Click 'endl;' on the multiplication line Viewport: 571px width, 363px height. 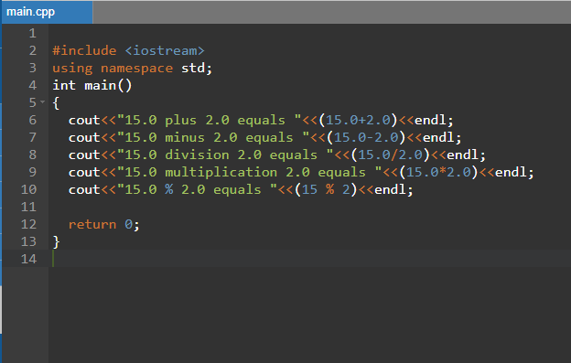[514, 172]
